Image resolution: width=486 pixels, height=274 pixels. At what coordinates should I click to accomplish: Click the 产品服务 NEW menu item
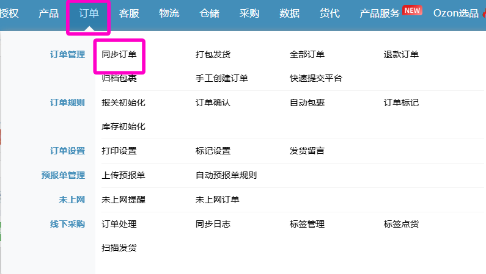point(391,13)
